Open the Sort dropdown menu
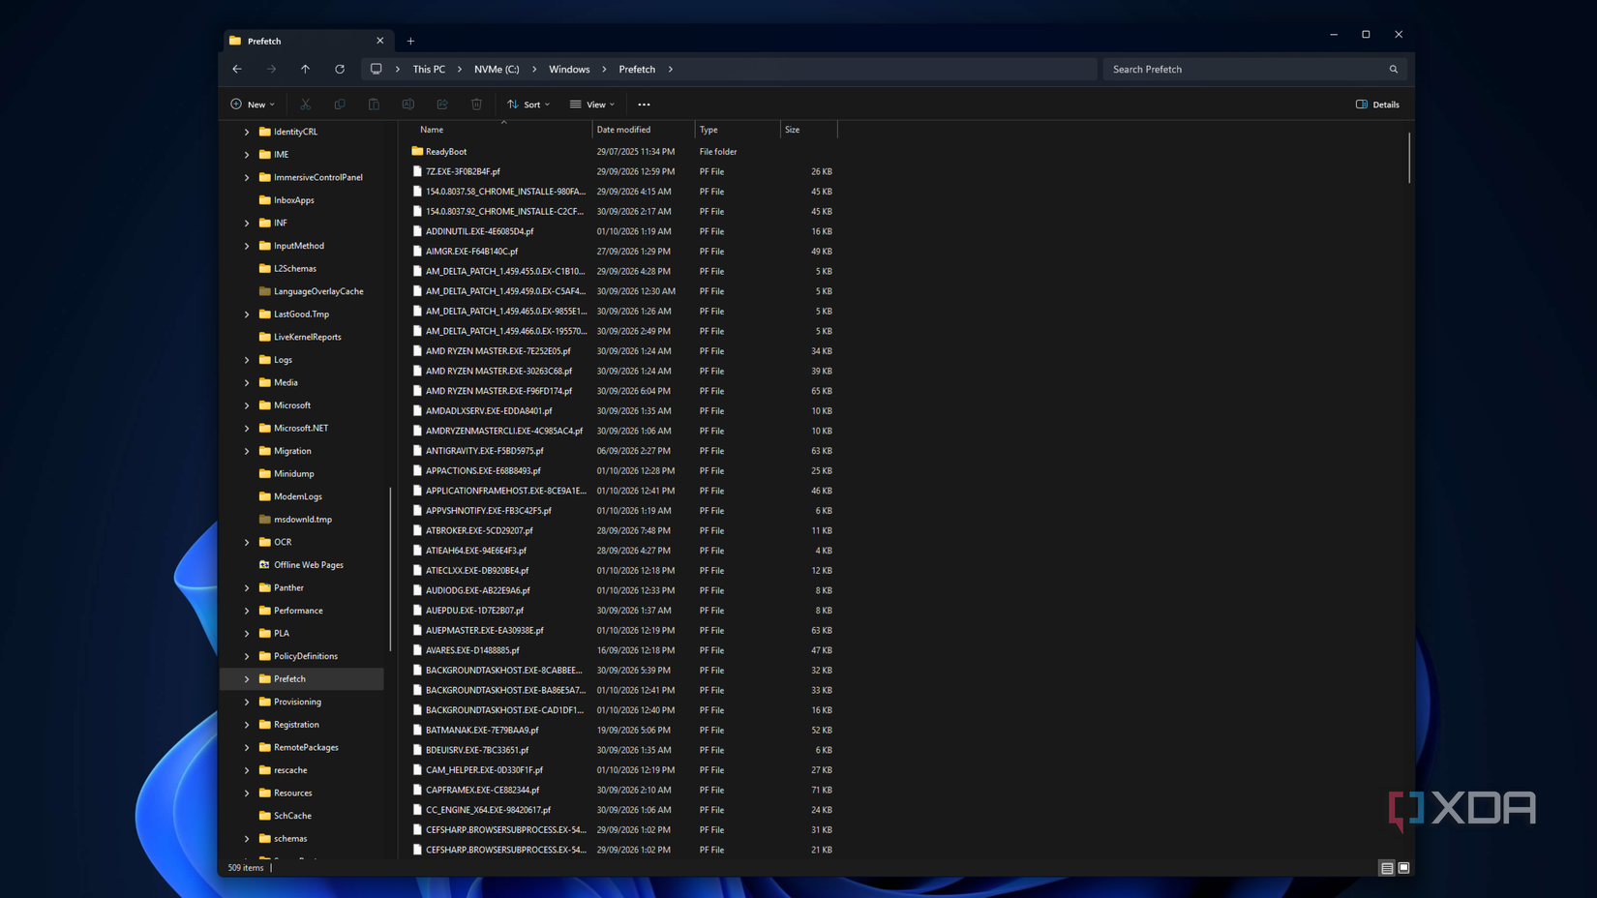Viewport: 1597px width, 898px height. [528, 105]
